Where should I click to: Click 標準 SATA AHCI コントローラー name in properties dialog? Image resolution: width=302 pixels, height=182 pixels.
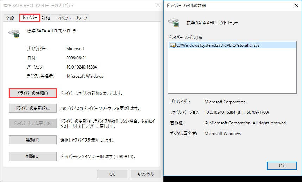(x=53, y=31)
